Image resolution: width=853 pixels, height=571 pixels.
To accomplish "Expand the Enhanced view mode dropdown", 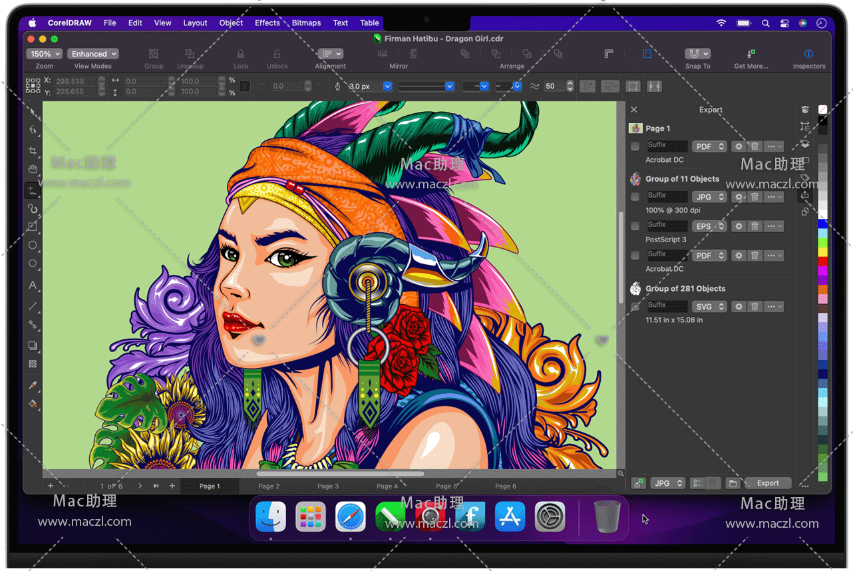I will coord(93,54).
